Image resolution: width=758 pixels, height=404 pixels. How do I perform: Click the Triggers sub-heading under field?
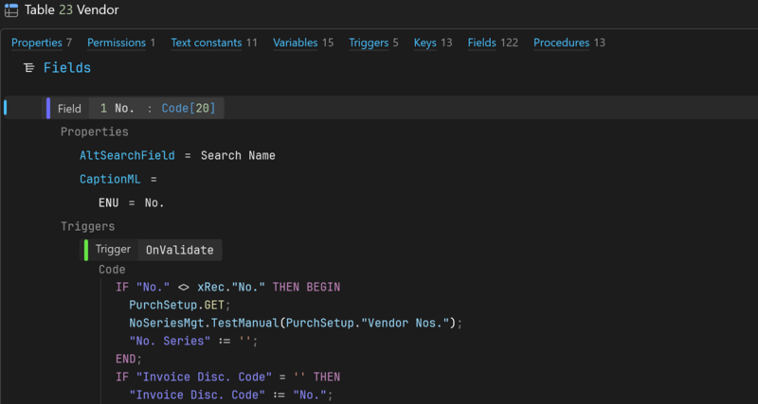tap(87, 226)
